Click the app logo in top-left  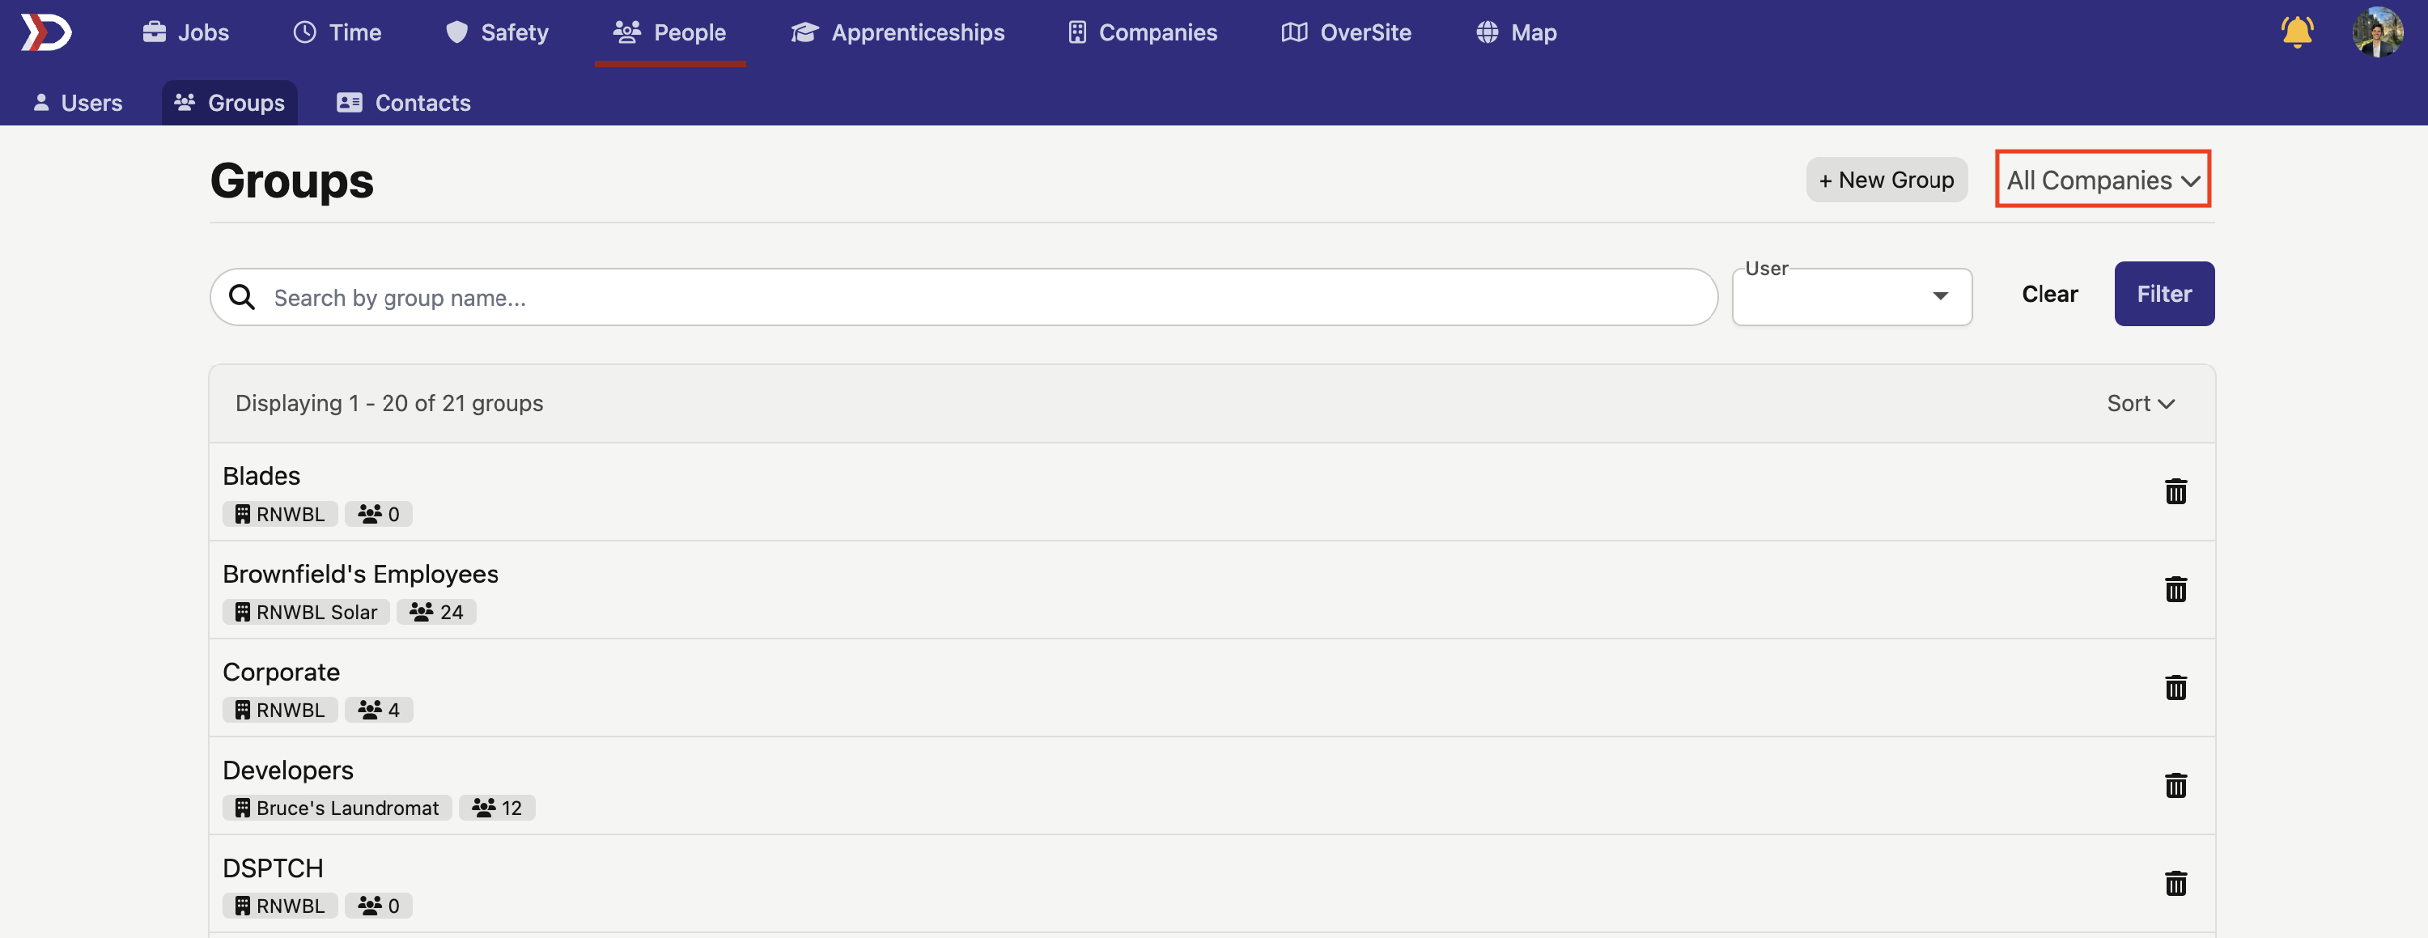pyautogui.click(x=46, y=32)
